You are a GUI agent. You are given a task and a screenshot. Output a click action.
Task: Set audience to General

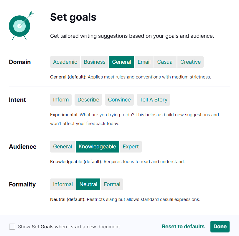[x=62, y=147]
